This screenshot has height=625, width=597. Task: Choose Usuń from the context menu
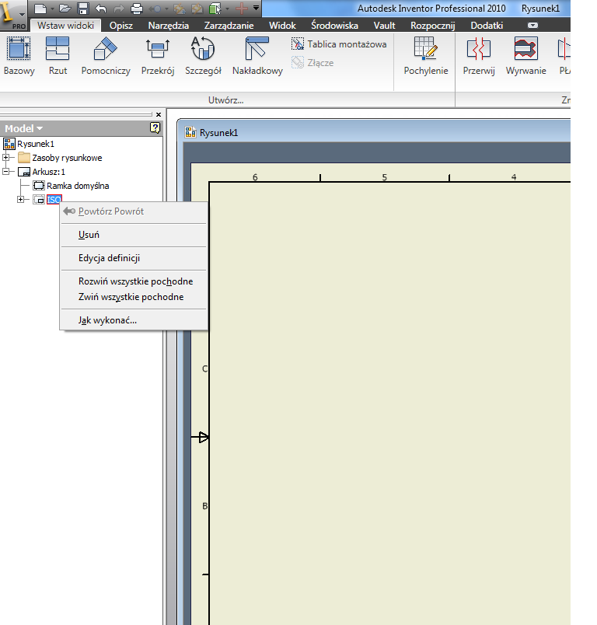[134, 235]
